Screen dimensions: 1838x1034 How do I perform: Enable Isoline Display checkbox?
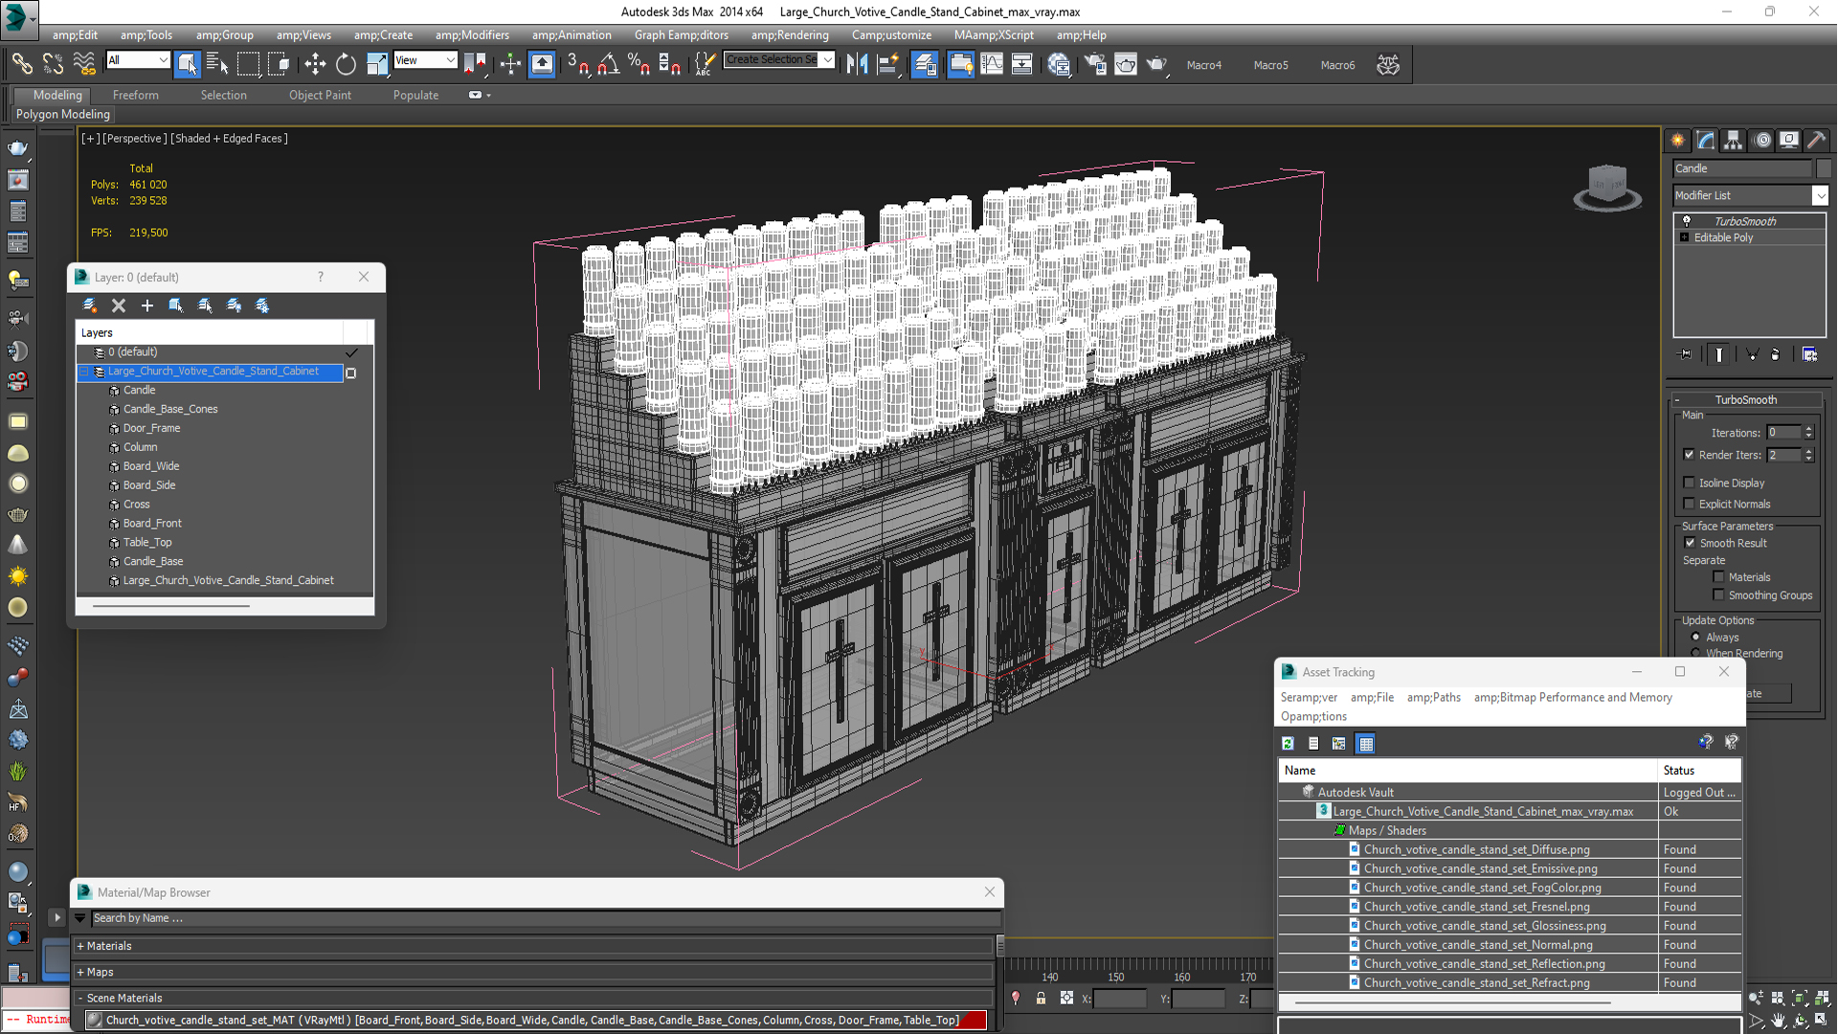point(1690,483)
